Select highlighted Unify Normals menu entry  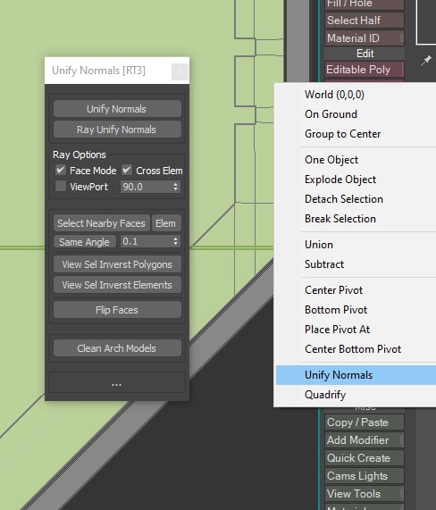point(356,375)
